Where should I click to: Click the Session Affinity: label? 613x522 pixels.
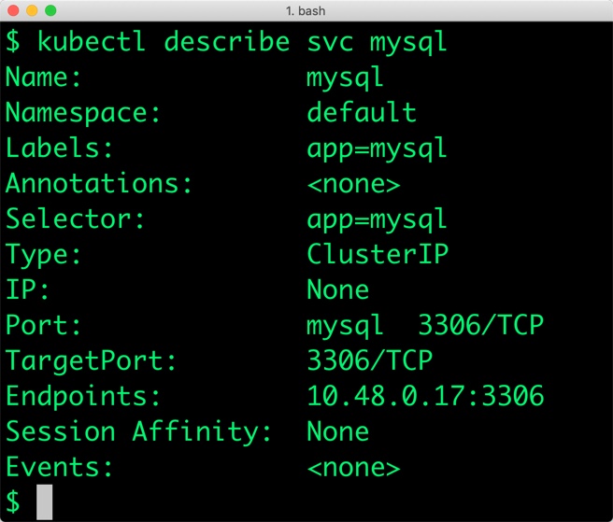(138, 431)
